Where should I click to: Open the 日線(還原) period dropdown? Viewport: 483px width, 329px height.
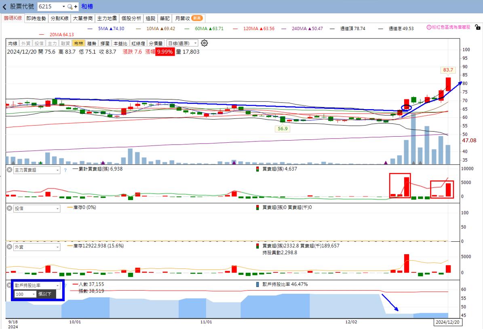182,43
